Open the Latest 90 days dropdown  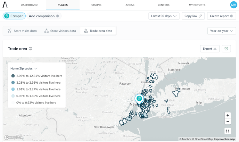(164, 16)
